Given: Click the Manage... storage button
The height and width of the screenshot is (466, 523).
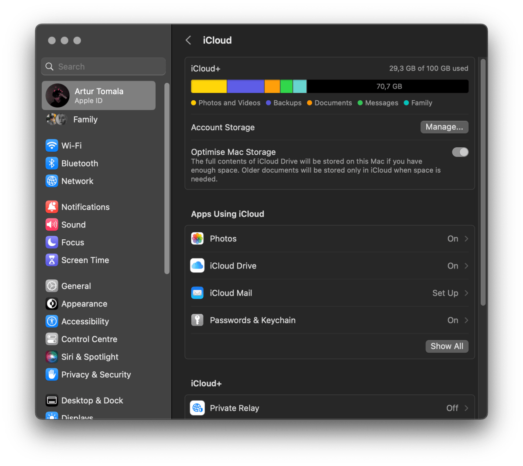Looking at the screenshot, I should pyautogui.click(x=445, y=127).
